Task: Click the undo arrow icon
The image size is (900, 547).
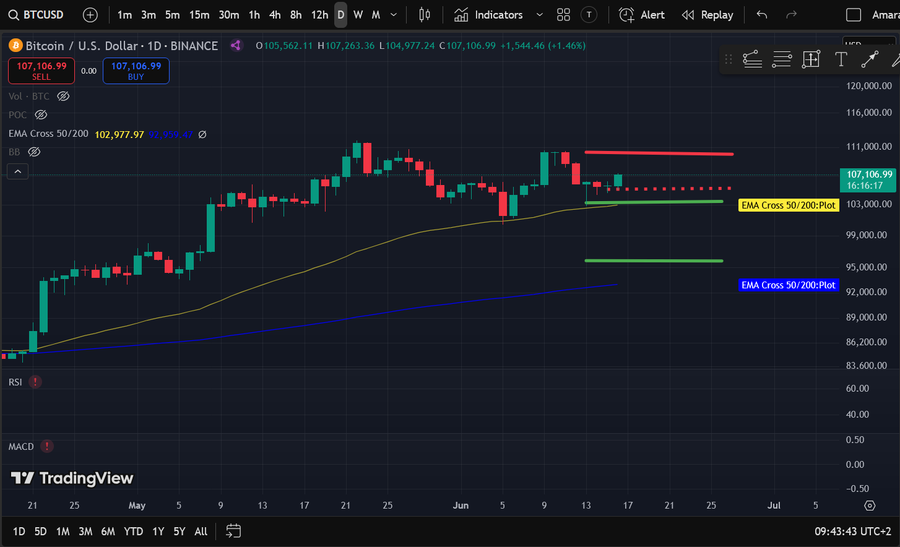Action: 761,14
